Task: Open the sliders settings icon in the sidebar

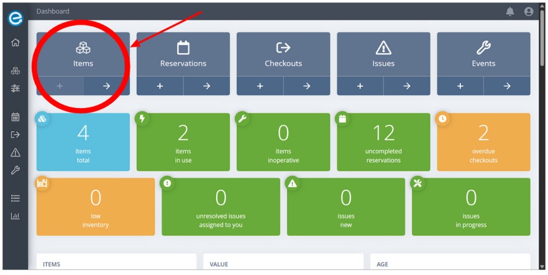Action: click(15, 88)
